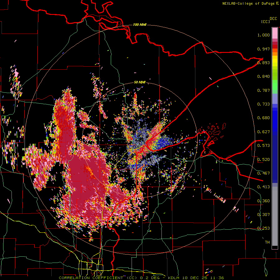Click the 0.307 scale value
The width and height of the screenshot is (280, 280).
click(x=264, y=215)
